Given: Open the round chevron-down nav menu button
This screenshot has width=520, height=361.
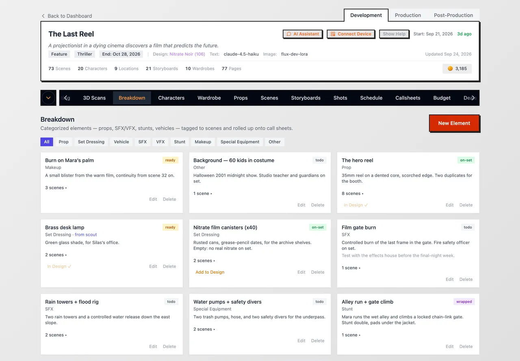Looking at the screenshot, I should [x=48, y=98].
